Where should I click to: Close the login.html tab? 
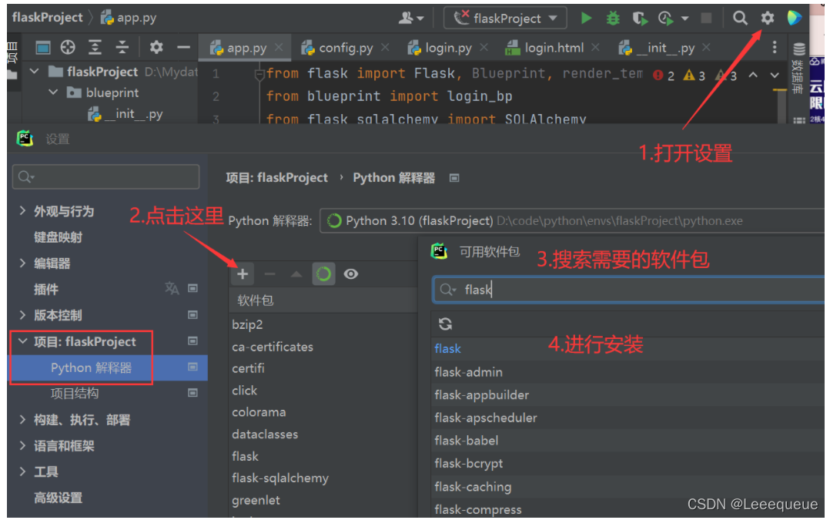[x=595, y=48]
